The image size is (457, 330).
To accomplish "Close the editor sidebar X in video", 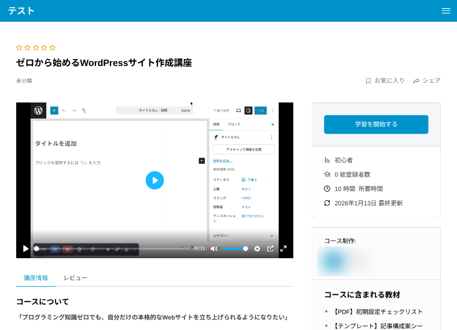I will click(273, 124).
